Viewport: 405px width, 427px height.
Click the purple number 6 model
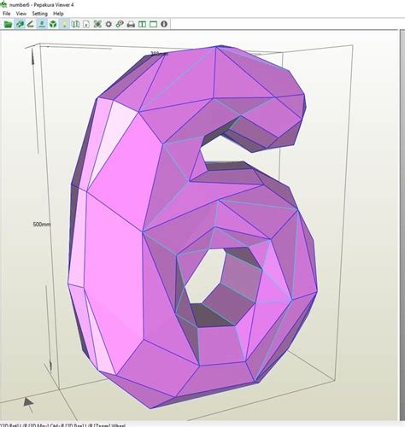193,228
